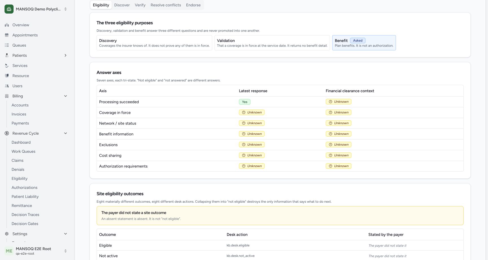Collapse the Settings section chevron
This screenshot has width=488, height=260.
tap(66, 234)
